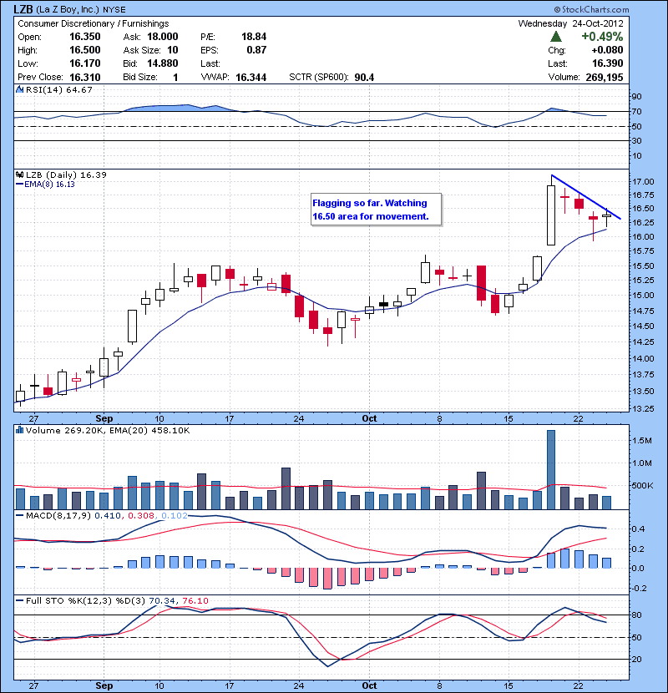The width and height of the screenshot is (668, 693).
Task: Click the RSI(14) 64.67 label
Action: point(59,89)
